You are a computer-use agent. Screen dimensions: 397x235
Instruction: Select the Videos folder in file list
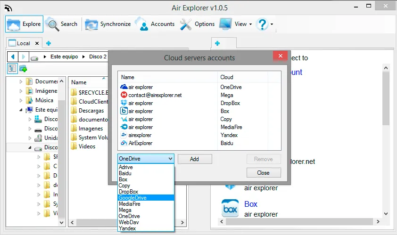point(83,146)
